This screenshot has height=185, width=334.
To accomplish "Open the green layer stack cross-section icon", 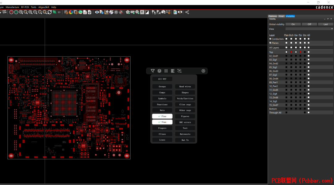I will 80,12.
